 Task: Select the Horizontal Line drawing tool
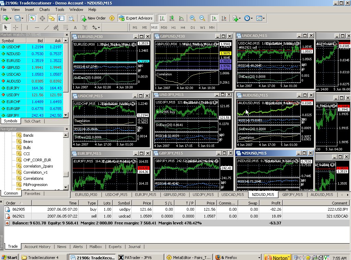tap(37, 27)
